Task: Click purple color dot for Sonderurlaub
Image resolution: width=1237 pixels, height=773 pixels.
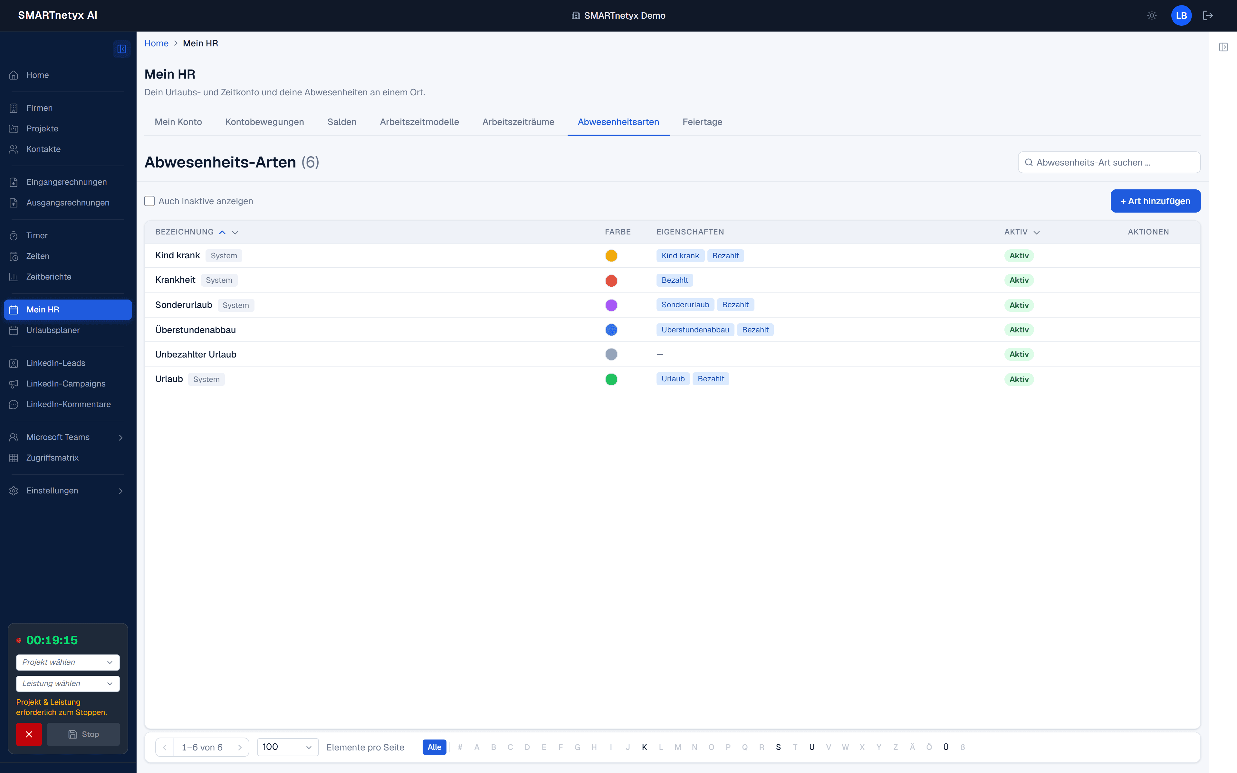Action: click(x=611, y=305)
